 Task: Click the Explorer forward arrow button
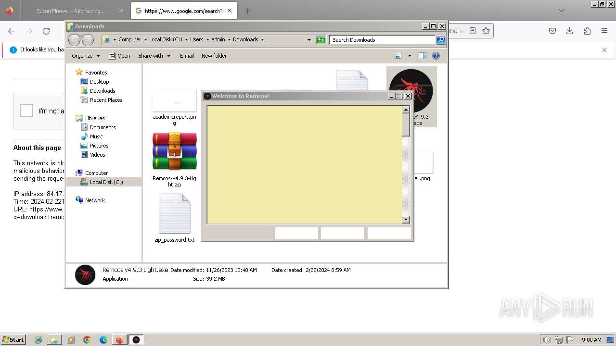[88, 40]
